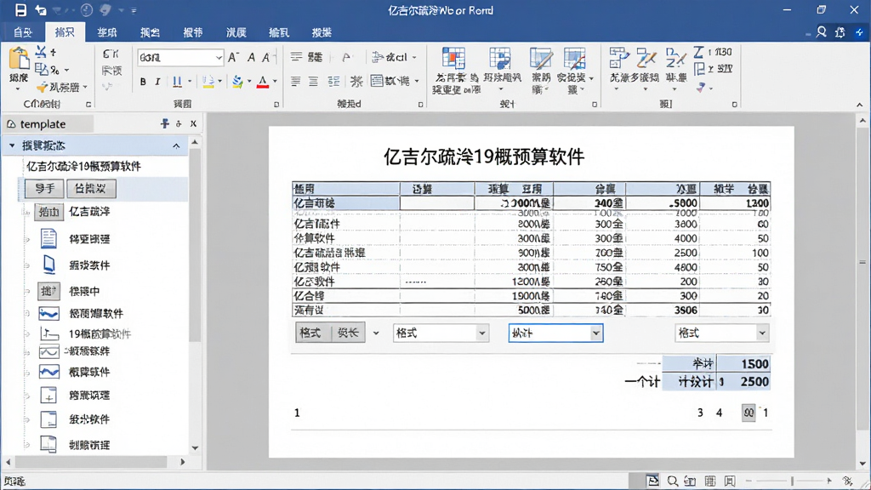Click the zoom magnifier in status bar

click(x=672, y=481)
